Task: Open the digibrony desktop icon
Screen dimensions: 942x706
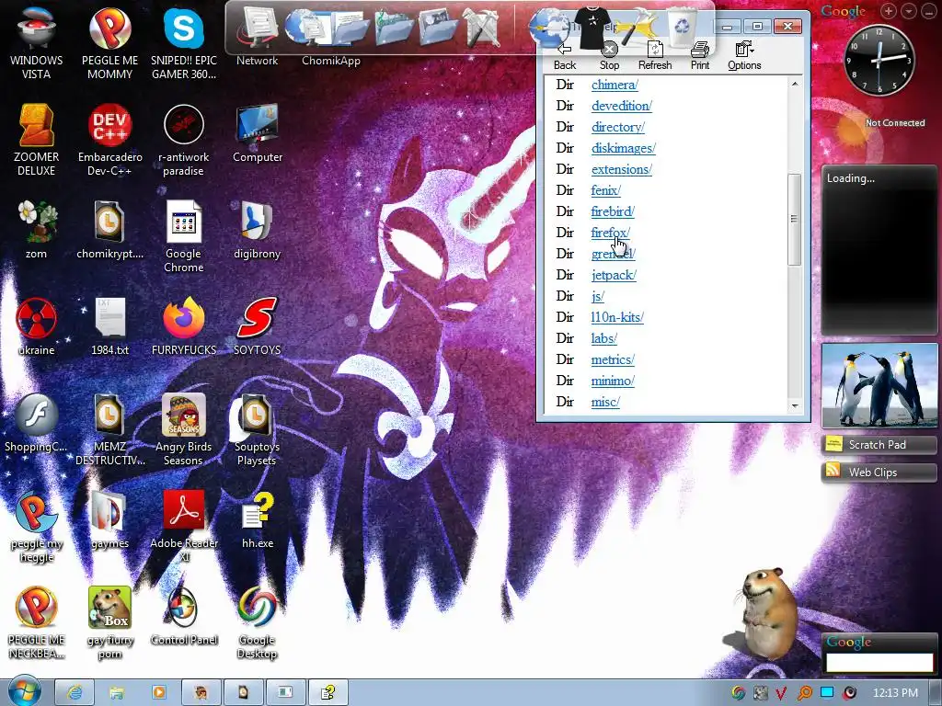Action: (258, 229)
